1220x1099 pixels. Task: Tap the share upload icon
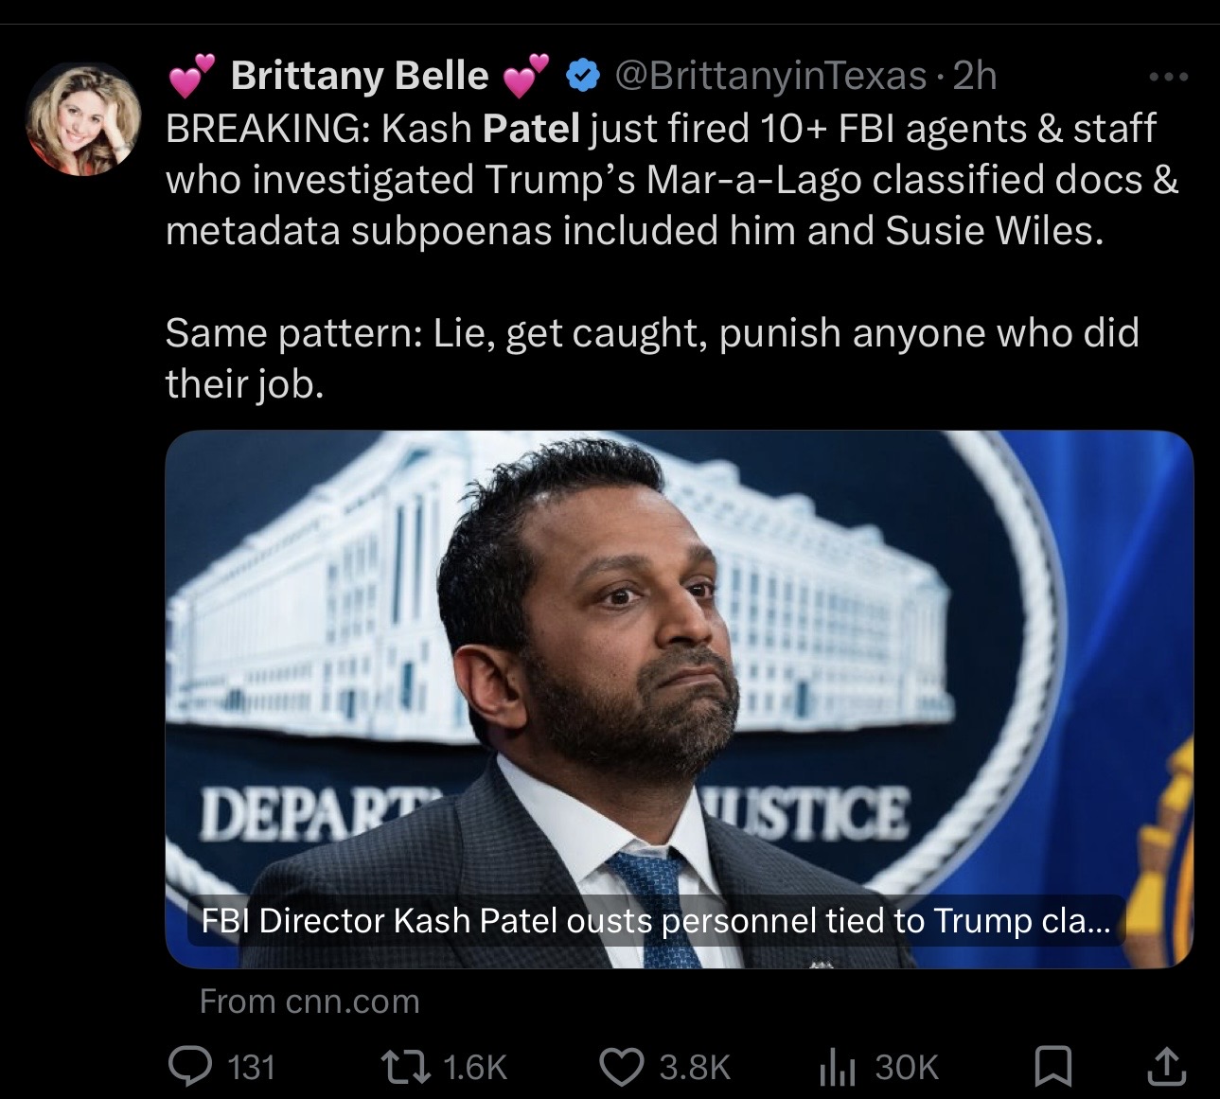1163,1066
